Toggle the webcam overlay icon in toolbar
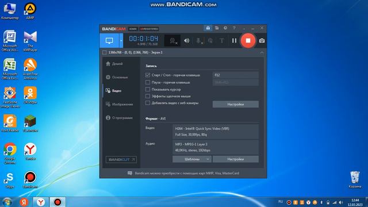 [x=172, y=41]
